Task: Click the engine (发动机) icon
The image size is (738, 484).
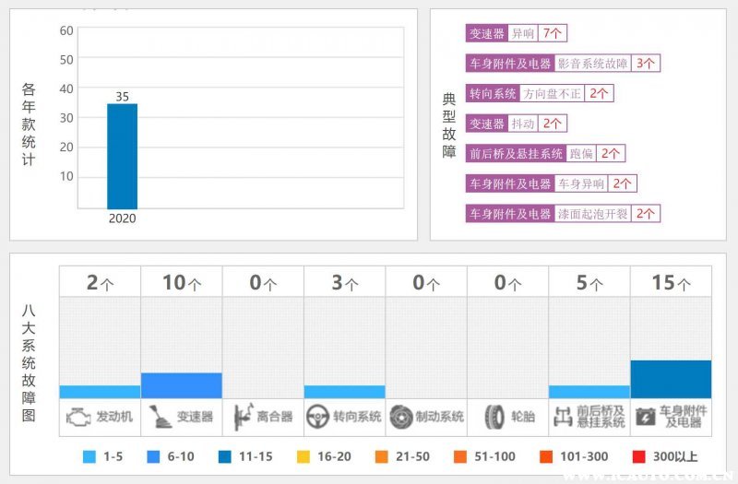Action: click(x=77, y=416)
